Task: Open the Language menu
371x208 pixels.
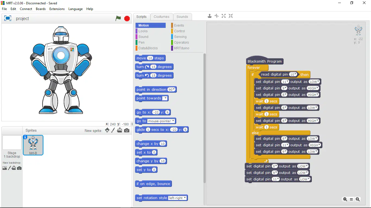Action: point(76,9)
